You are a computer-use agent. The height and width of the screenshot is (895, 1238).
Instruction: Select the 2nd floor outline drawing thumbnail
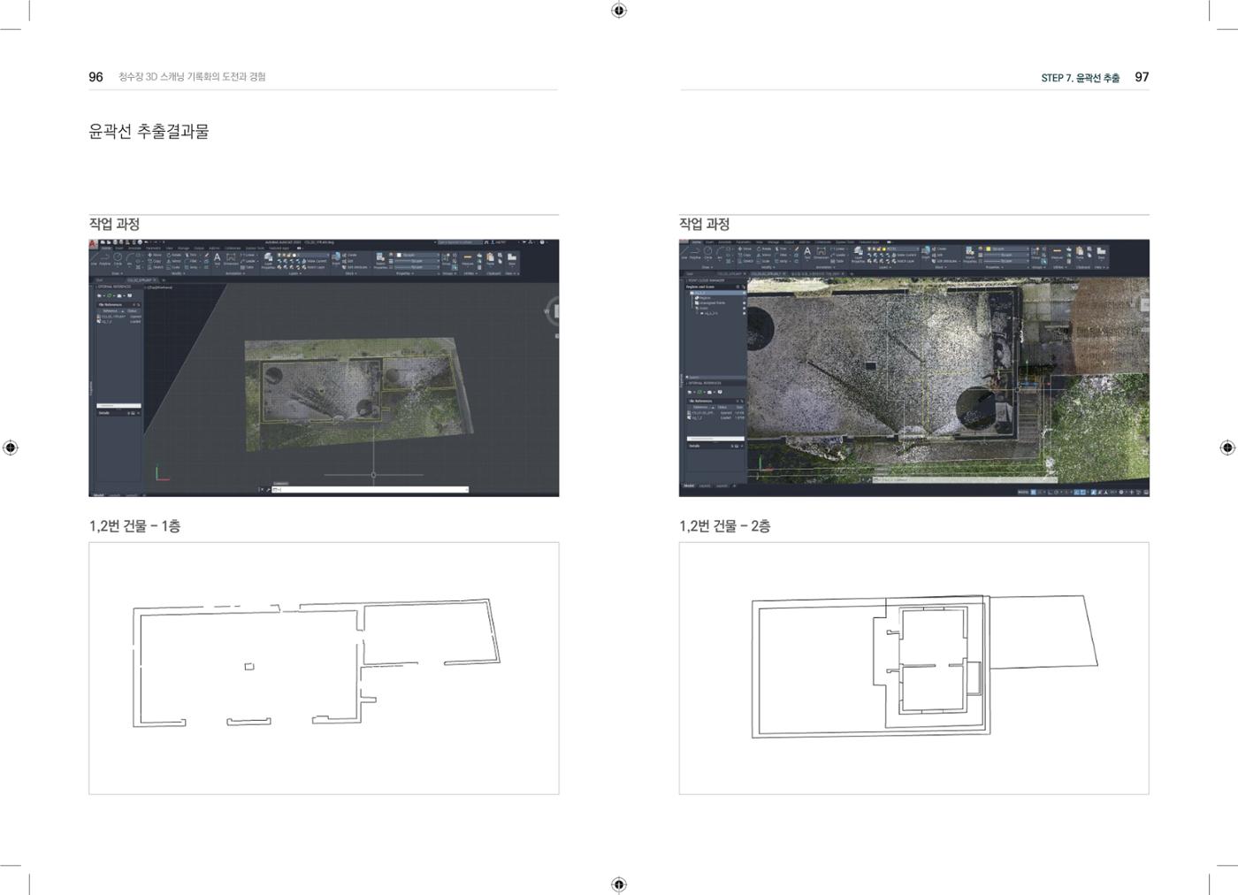(x=913, y=668)
